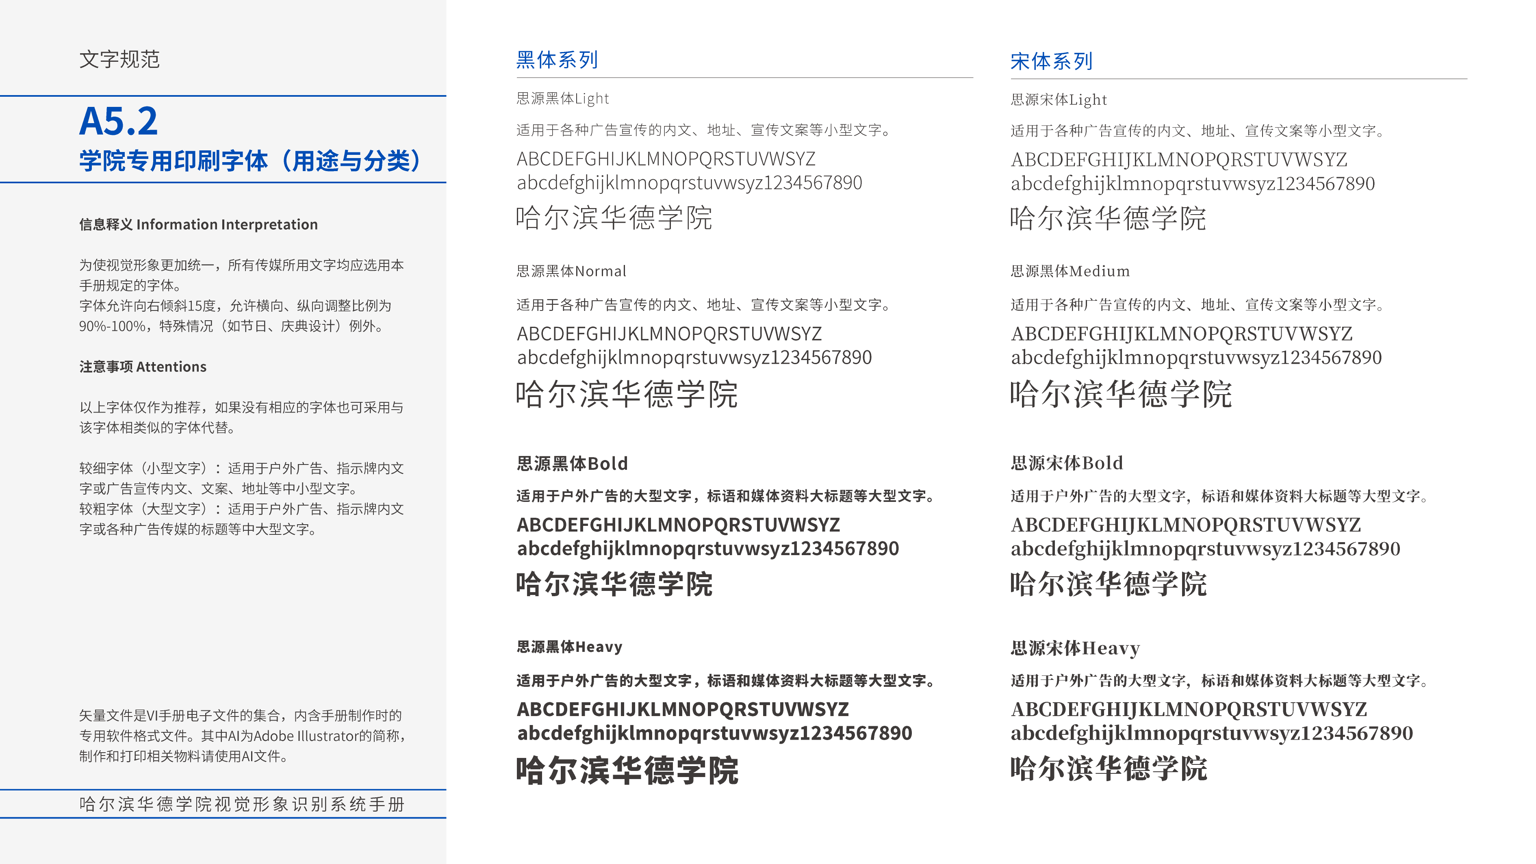The width and height of the screenshot is (1536, 864).
Task: Click the 文字规范 header text
Action: (119, 60)
